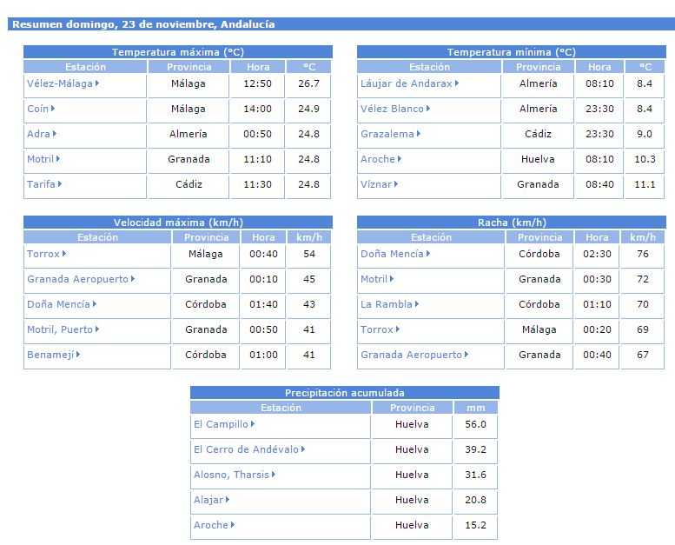Open Aroche in the Precipitación acumulada table

pyautogui.click(x=214, y=525)
